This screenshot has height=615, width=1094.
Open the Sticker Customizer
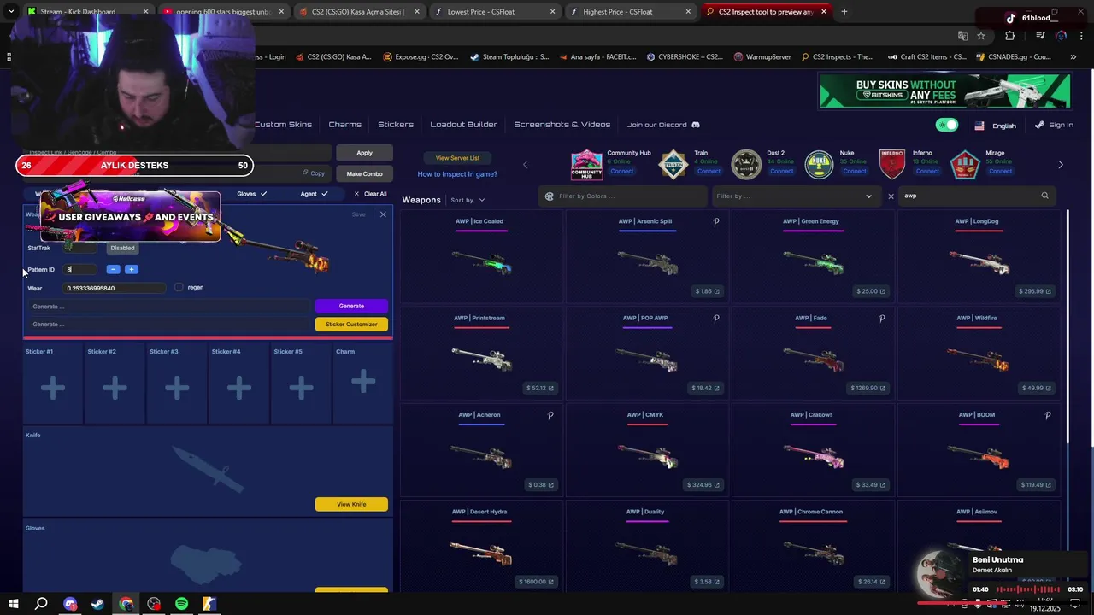pyautogui.click(x=351, y=325)
